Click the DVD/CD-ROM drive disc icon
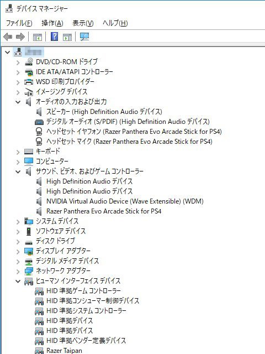 pyautogui.click(x=29, y=61)
